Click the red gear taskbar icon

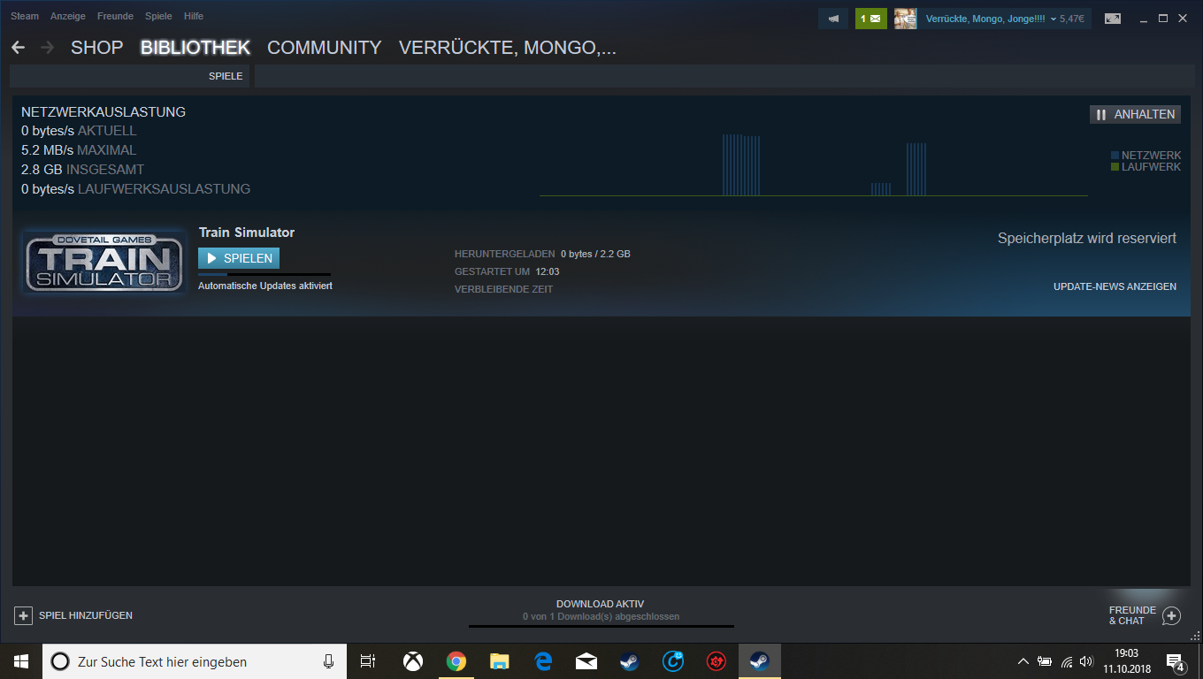point(716,661)
